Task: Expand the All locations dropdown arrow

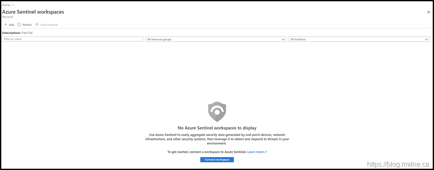Action: click(426, 39)
